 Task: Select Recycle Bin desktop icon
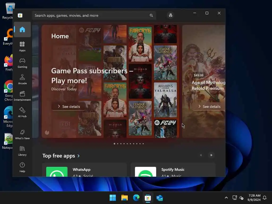point(8,11)
